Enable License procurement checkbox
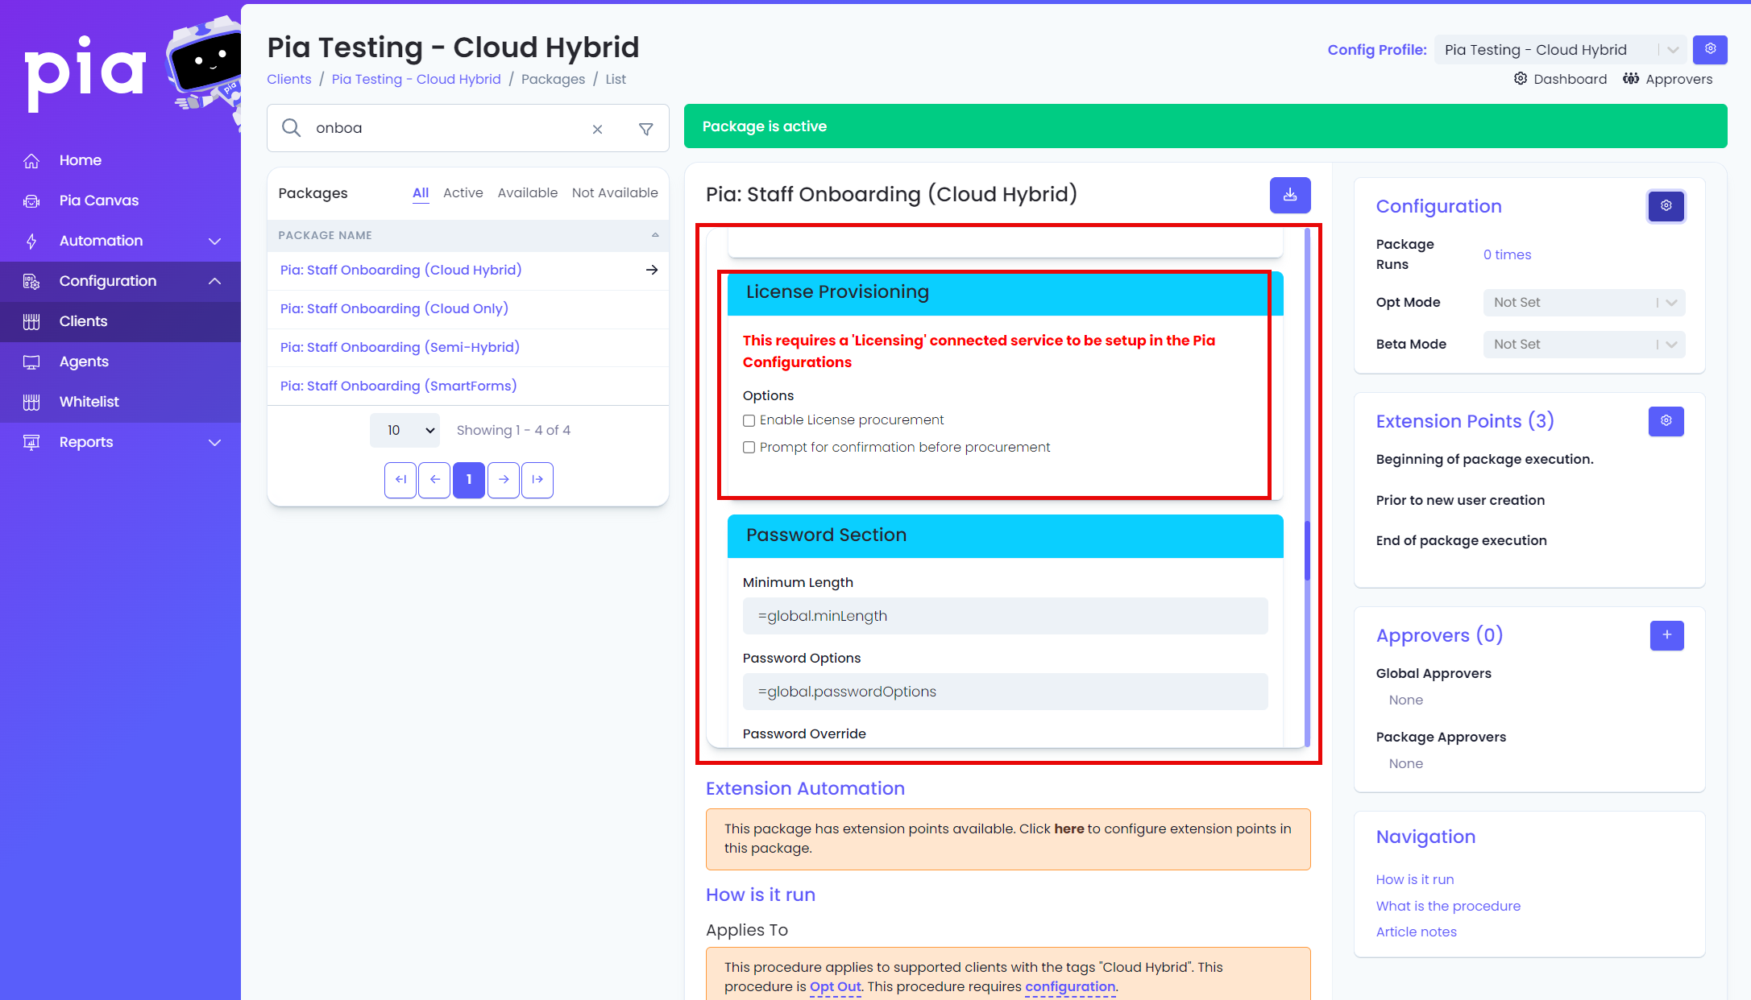The height and width of the screenshot is (1000, 1751). click(x=749, y=420)
